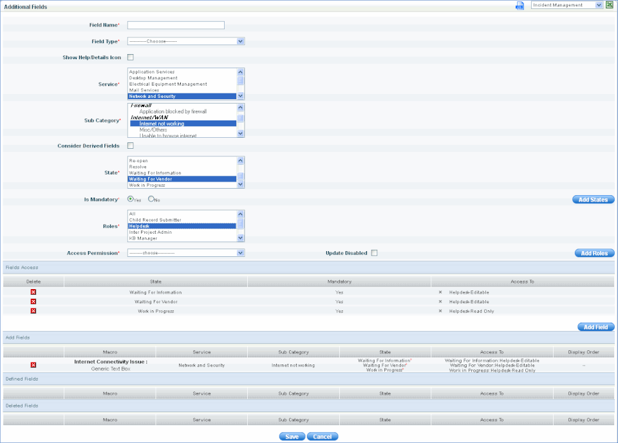The image size is (618, 443).
Task: Select All in Roles list
Action: (182, 214)
